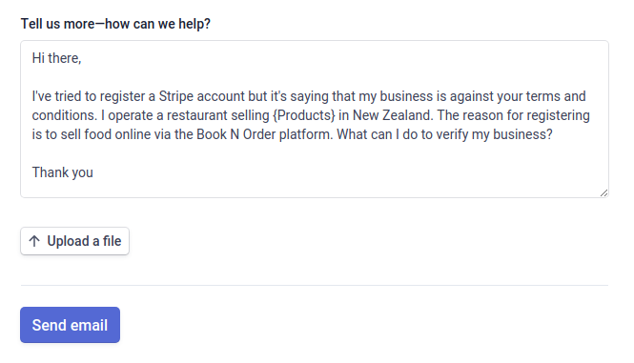
Task: Place cursor on the {Products} placeholder
Action: [x=304, y=115]
